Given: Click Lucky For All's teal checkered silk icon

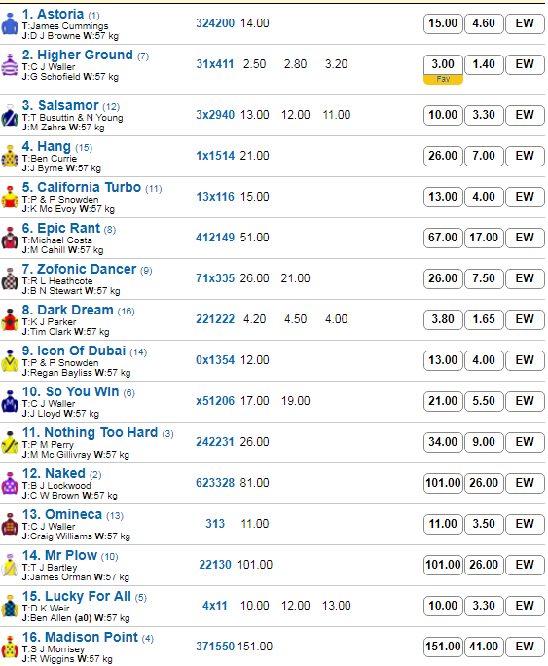Looking at the screenshot, I should pyautogui.click(x=10, y=607).
